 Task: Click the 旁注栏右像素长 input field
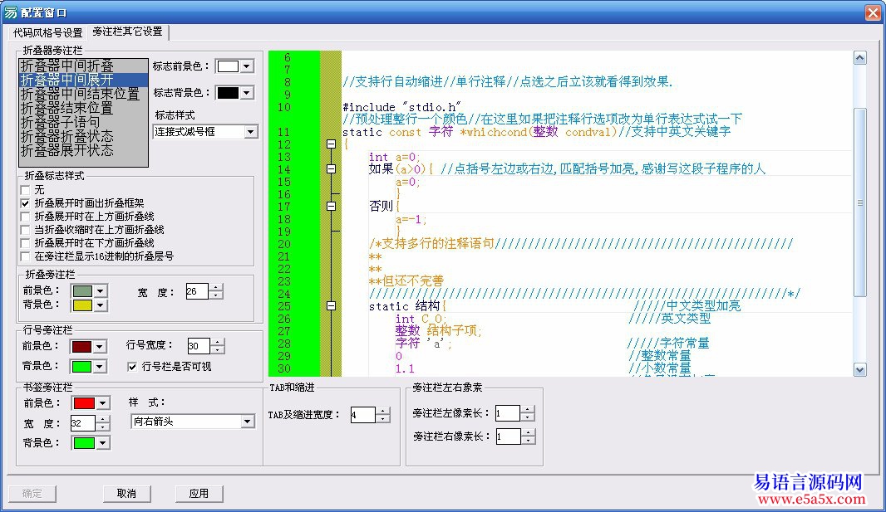click(508, 436)
